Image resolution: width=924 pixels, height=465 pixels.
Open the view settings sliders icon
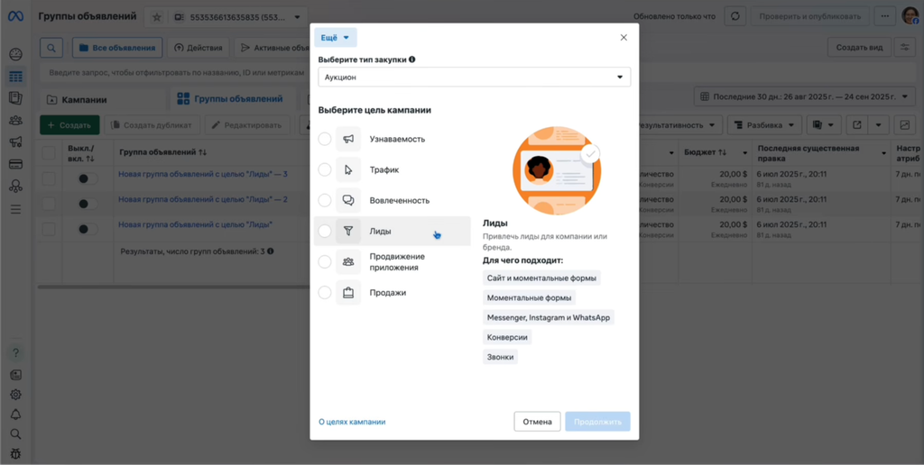[904, 48]
